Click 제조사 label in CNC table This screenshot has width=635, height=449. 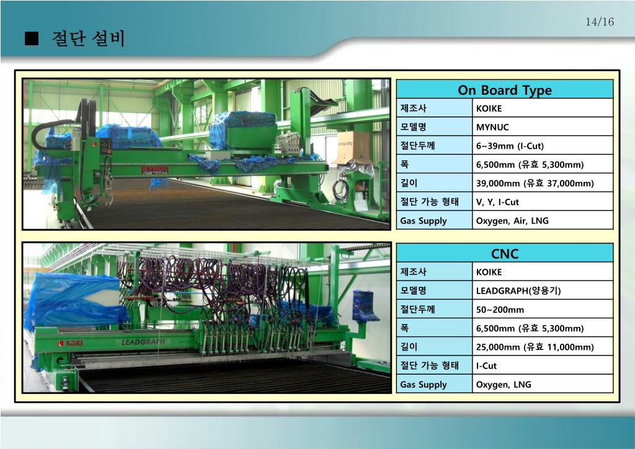click(414, 272)
